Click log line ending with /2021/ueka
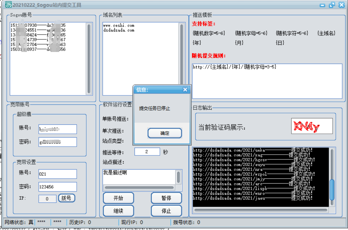 [x=253, y=150]
